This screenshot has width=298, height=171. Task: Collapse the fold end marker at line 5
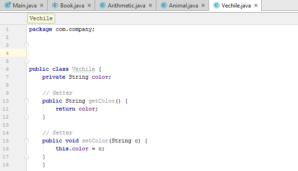coord(27,61)
